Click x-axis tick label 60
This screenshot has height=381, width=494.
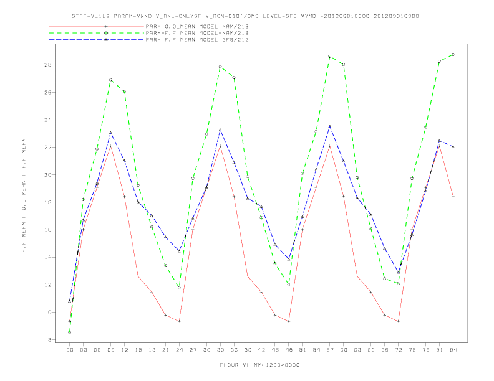point(344,350)
